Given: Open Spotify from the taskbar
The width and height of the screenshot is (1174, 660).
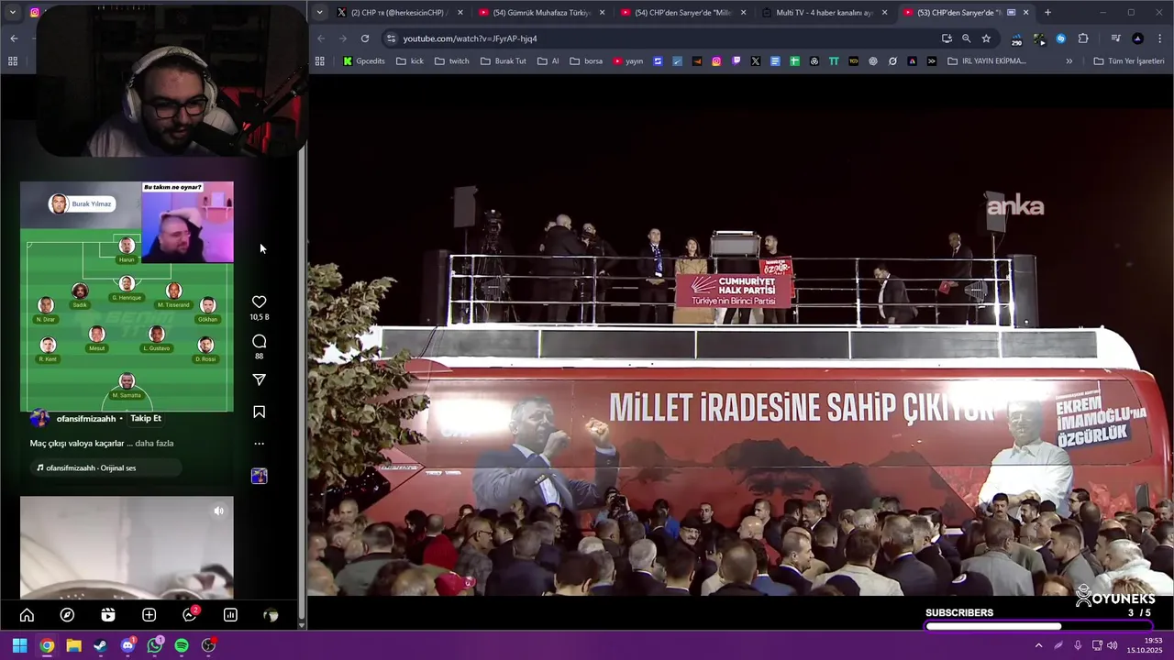Looking at the screenshot, I should [x=182, y=645].
